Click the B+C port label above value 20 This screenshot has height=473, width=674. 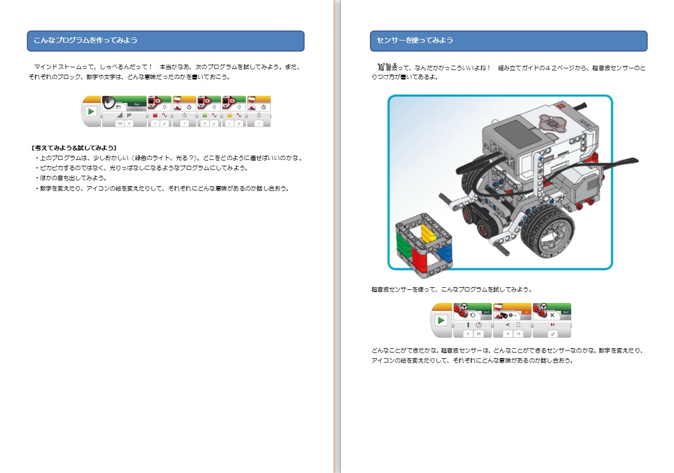click(486, 313)
